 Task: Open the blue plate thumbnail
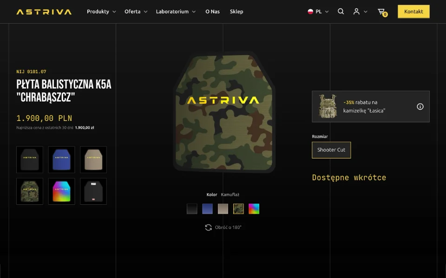pos(61,160)
